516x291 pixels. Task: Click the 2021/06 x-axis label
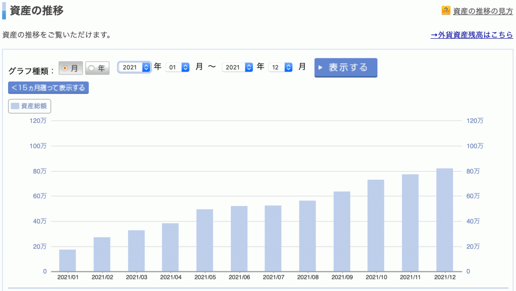click(x=239, y=277)
